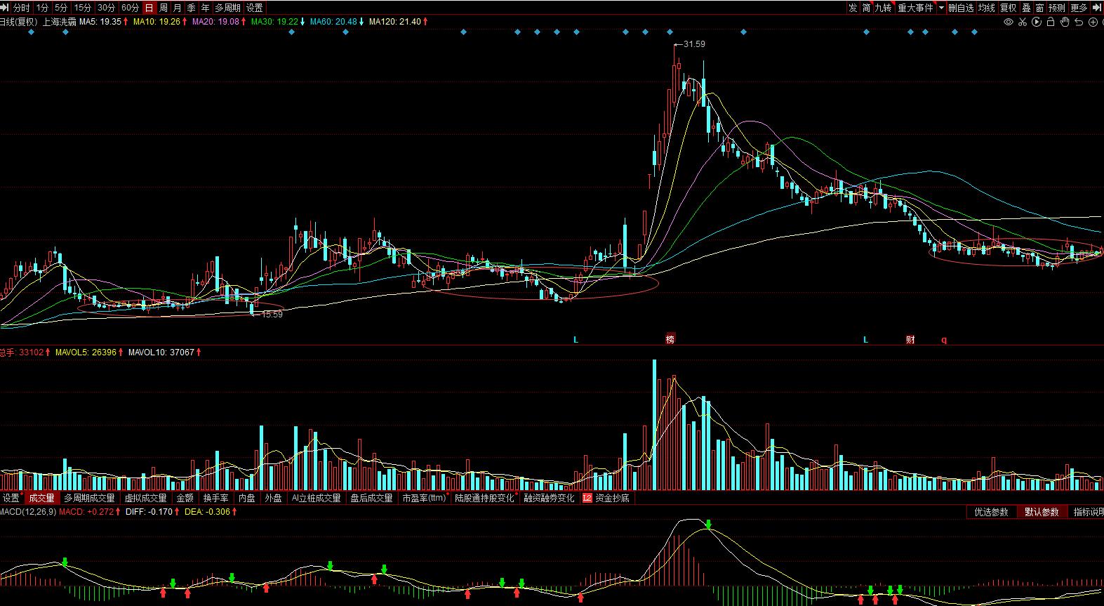Click the circled plus zoom icon
The height and width of the screenshot is (606, 1104).
tap(1093, 22)
